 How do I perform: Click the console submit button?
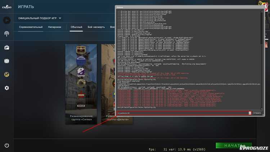pos(257,113)
